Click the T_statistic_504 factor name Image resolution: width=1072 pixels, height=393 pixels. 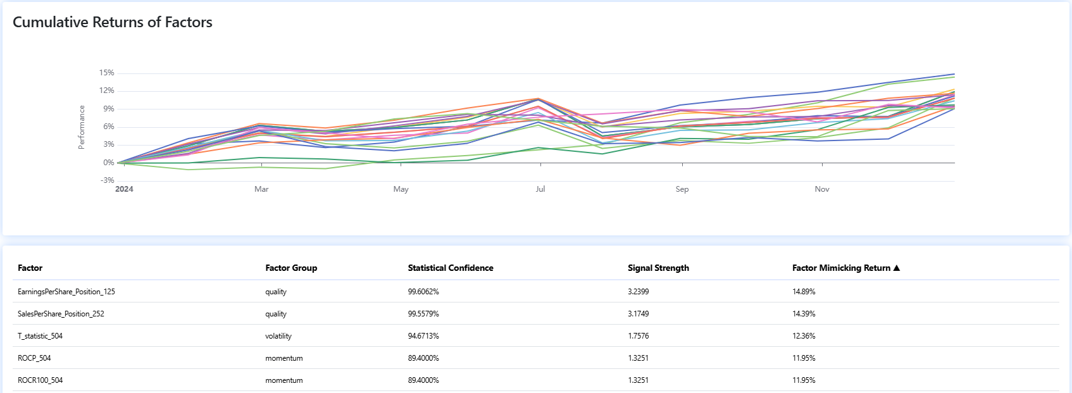point(40,336)
